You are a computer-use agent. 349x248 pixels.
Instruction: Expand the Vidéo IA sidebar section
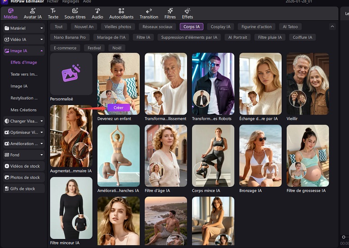pyautogui.click(x=24, y=40)
